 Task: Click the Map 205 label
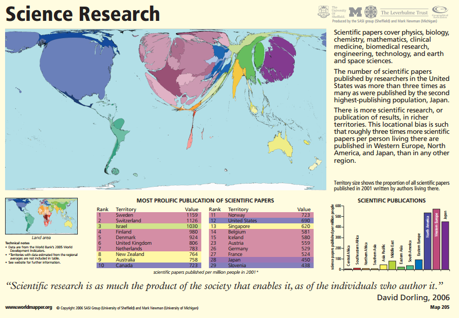(440, 307)
